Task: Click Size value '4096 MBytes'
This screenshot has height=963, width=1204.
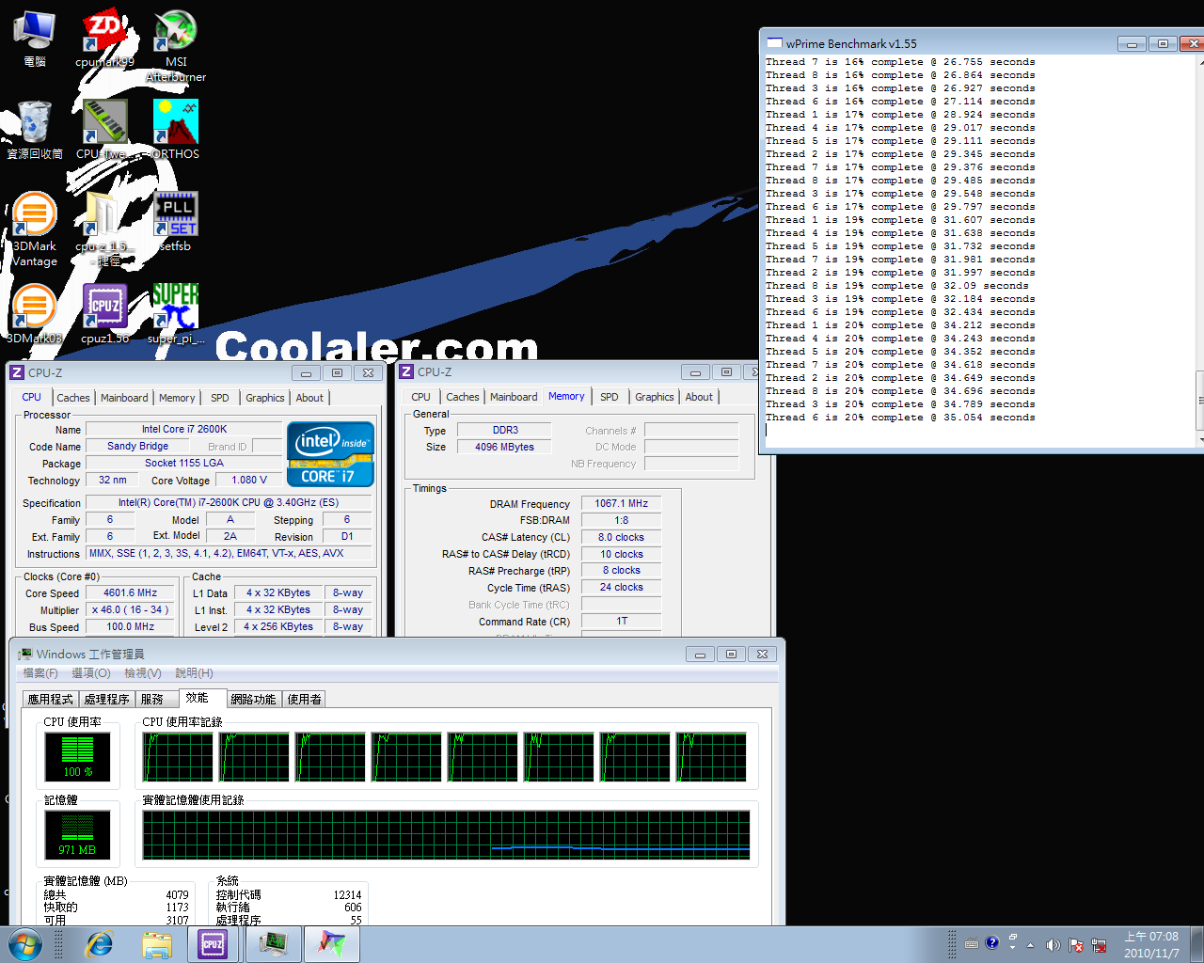Action: [x=505, y=447]
